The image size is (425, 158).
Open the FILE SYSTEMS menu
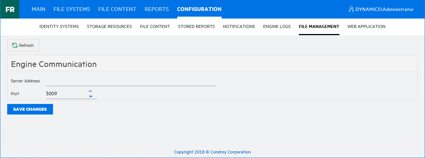pos(72,9)
